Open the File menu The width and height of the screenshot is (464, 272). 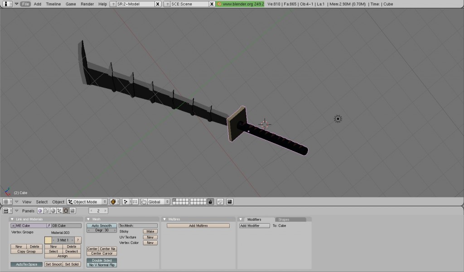25,4
